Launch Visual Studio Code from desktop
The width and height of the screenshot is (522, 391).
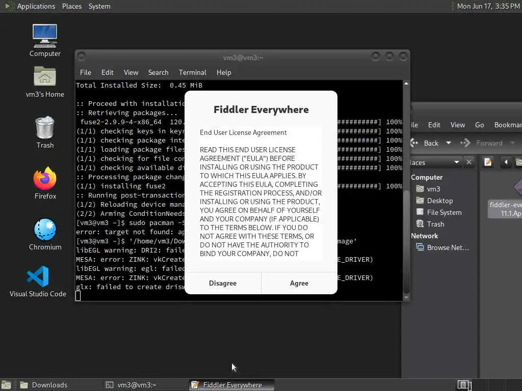click(38, 281)
